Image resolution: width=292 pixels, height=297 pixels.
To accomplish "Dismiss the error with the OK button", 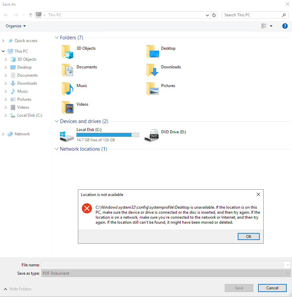I will (x=248, y=236).
